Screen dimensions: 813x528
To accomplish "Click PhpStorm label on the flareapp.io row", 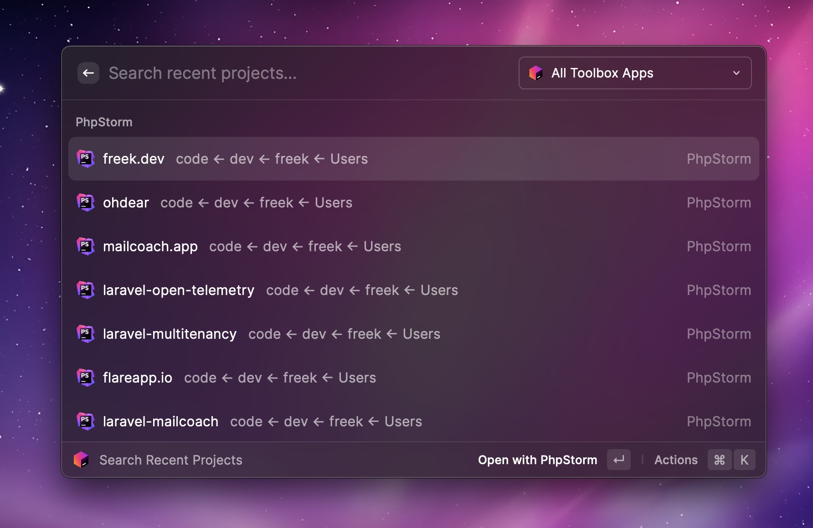I will 719,378.
